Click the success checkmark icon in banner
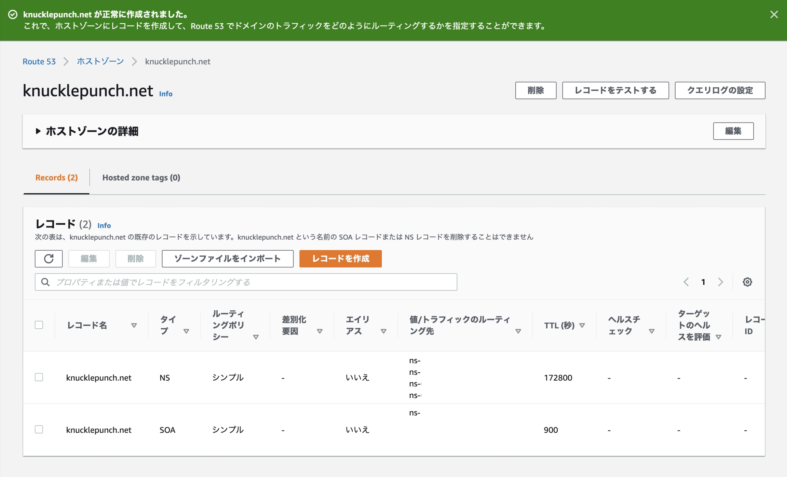Viewport: 787px width, 477px height. 13,14
